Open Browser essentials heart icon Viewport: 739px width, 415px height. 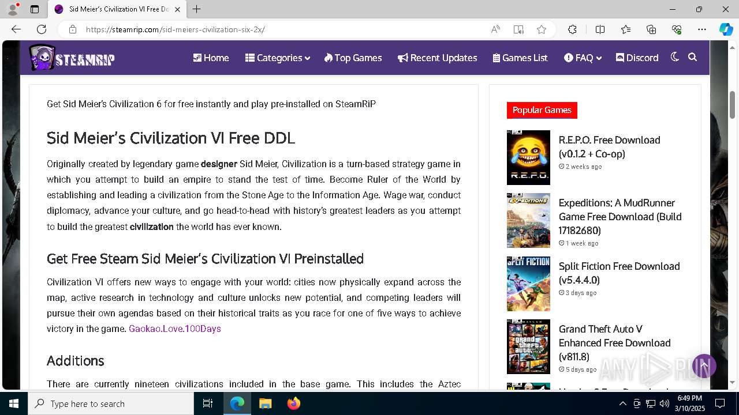coord(677,29)
